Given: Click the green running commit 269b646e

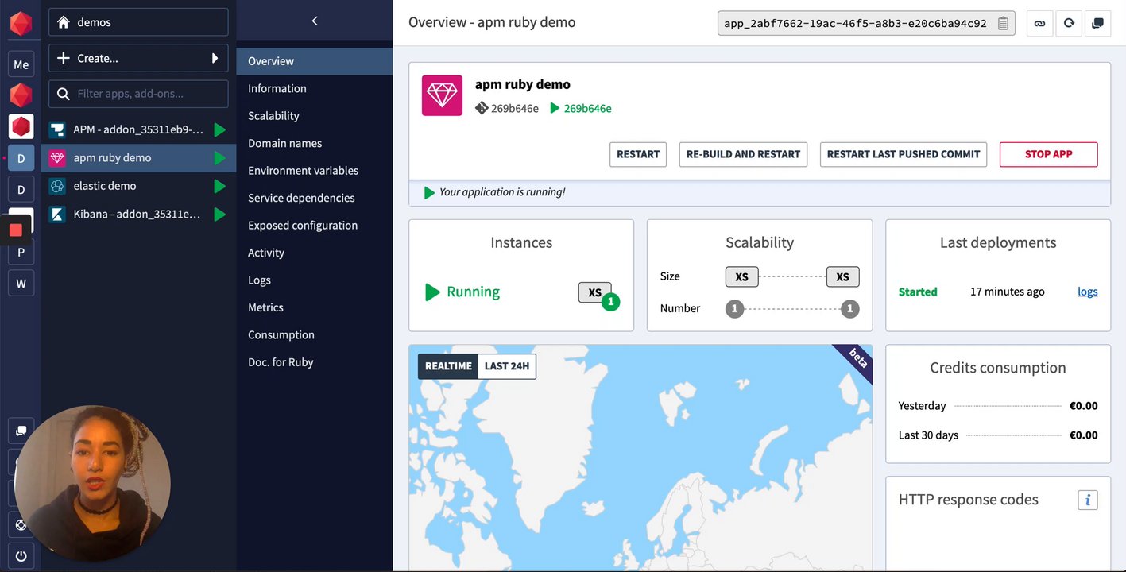Looking at the screenshot, I should pyautogui.click(x=588, y=108).
